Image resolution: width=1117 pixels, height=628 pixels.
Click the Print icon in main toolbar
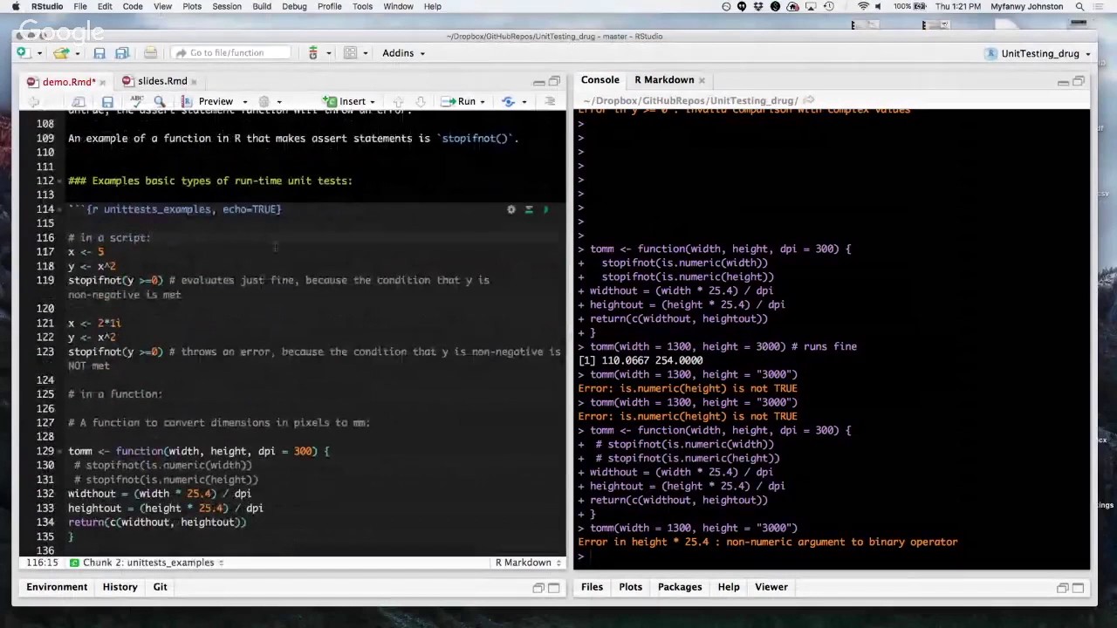tap(150, 53)
